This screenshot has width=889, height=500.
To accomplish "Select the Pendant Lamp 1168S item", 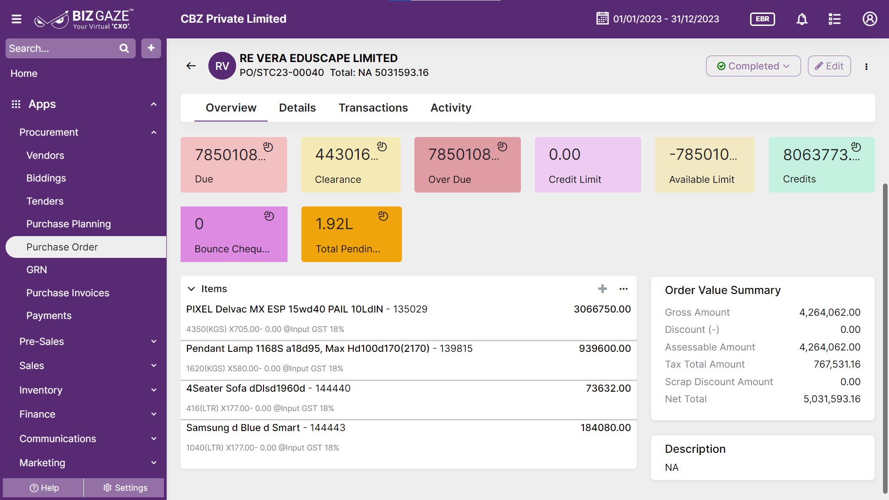I will [408, 359].
